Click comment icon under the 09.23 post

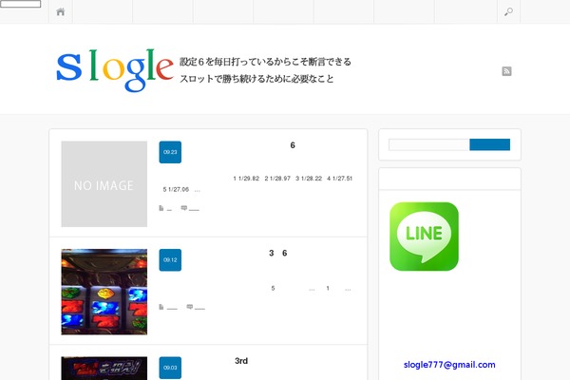point(184,208)
